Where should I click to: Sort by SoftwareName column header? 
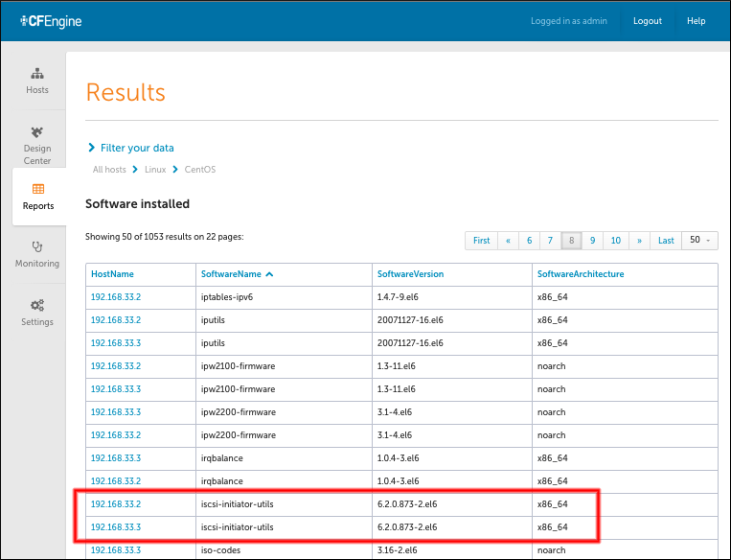click(231, 274)
